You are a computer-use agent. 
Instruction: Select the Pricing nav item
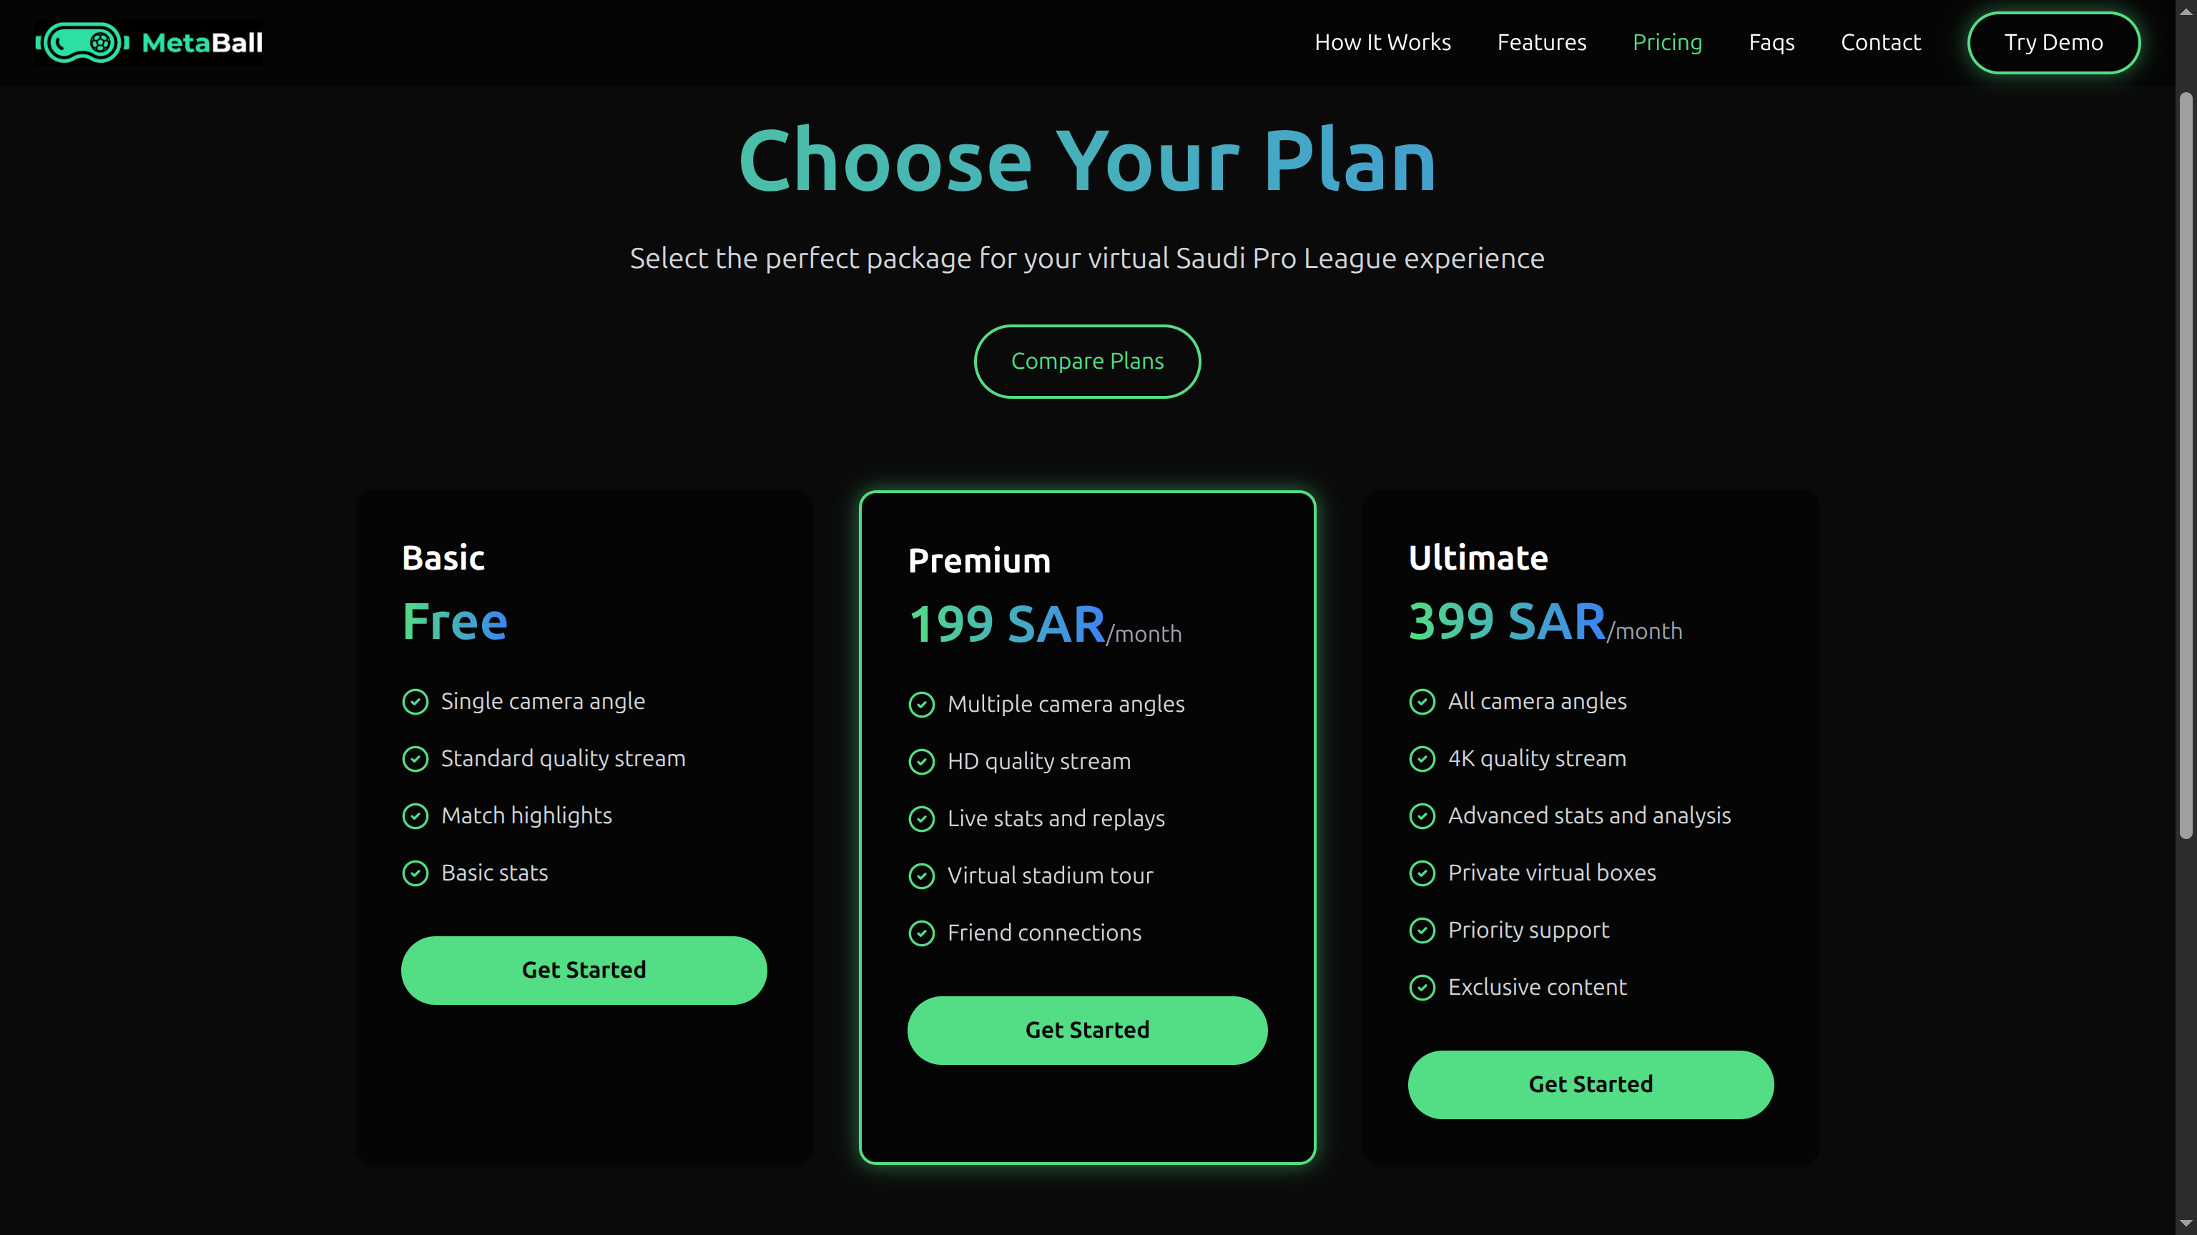point(1666,43)
